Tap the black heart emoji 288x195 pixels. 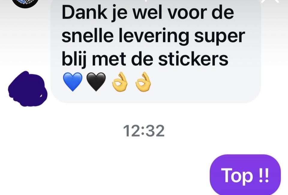[x=96, y=82]
